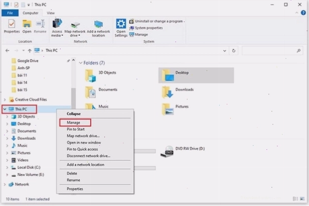Click the DVD RW Drive (D:) icon
The image size is (309, 206).
pos(167,151)
